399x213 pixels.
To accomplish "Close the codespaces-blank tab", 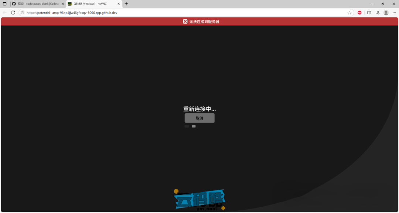I will pyautogui.click(x=62, y=4).
